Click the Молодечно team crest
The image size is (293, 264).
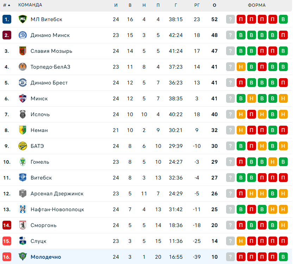coord(23,257)
